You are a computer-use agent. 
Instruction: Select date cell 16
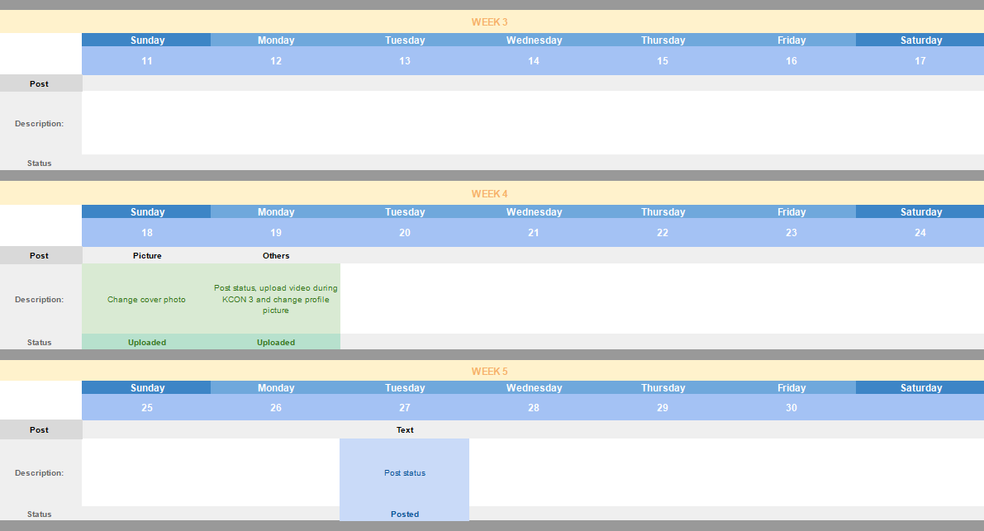(x=791, y=61)
